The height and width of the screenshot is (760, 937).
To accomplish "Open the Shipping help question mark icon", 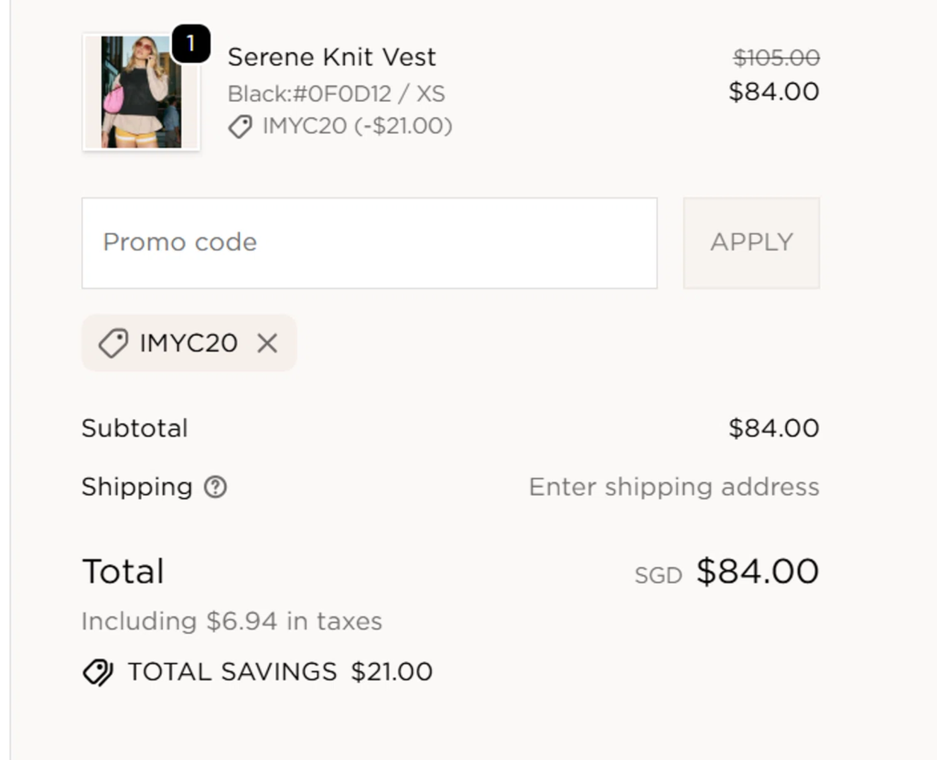I will 216,487.
